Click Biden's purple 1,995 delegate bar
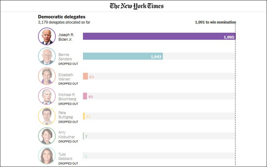267x167 pixels. [159, 36]
